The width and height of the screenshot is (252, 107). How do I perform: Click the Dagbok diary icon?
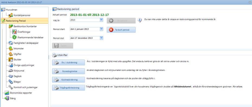(x=11, y=76)
